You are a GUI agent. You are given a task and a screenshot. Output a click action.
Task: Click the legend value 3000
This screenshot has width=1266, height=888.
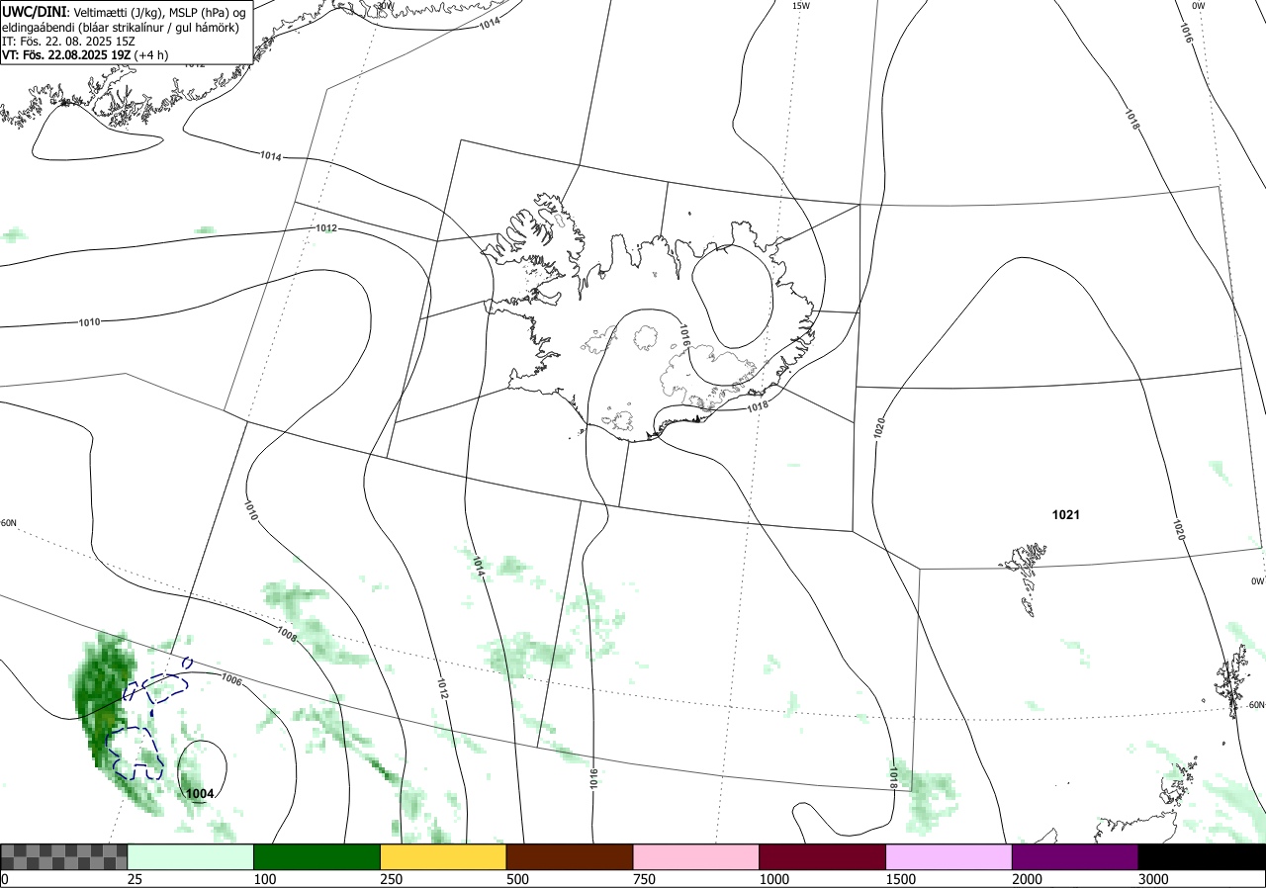[1153, 879]
